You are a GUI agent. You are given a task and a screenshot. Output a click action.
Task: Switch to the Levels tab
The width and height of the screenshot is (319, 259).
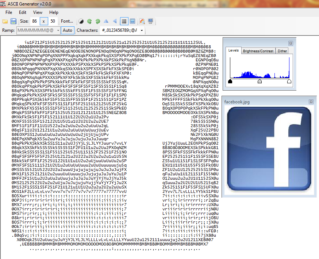pyautogui.click(x=233, y=50)
